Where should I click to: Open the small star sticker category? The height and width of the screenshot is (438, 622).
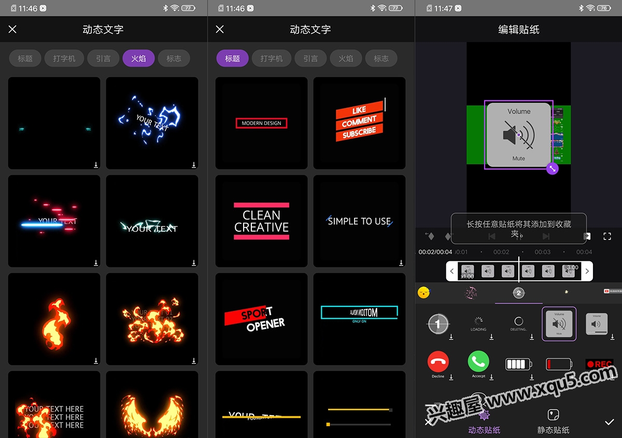[x=566, y=292]
